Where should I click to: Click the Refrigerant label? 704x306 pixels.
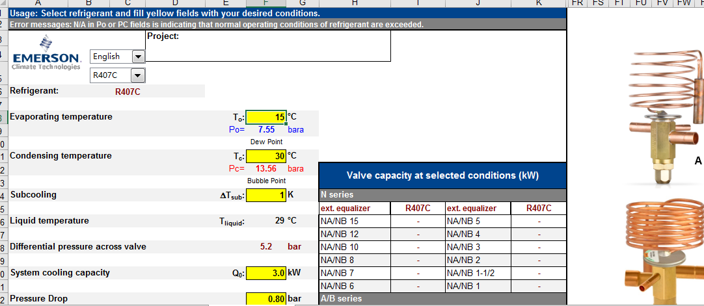[34, 91]
